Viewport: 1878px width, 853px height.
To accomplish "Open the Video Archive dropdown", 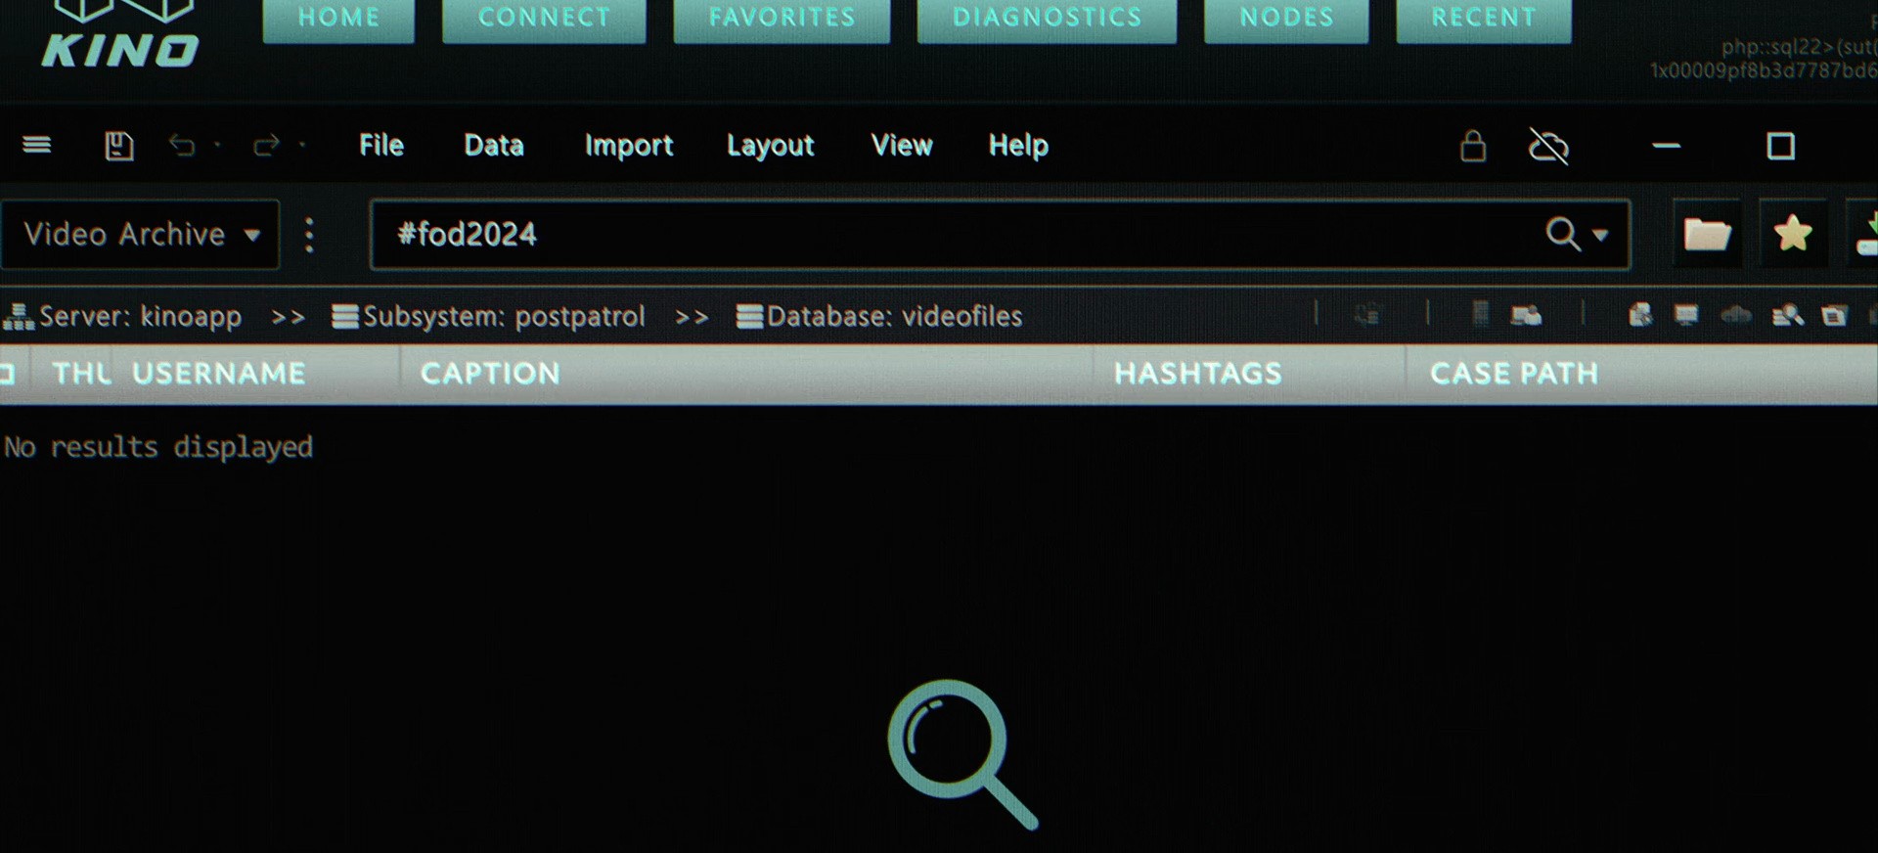I will pos(140,235).
